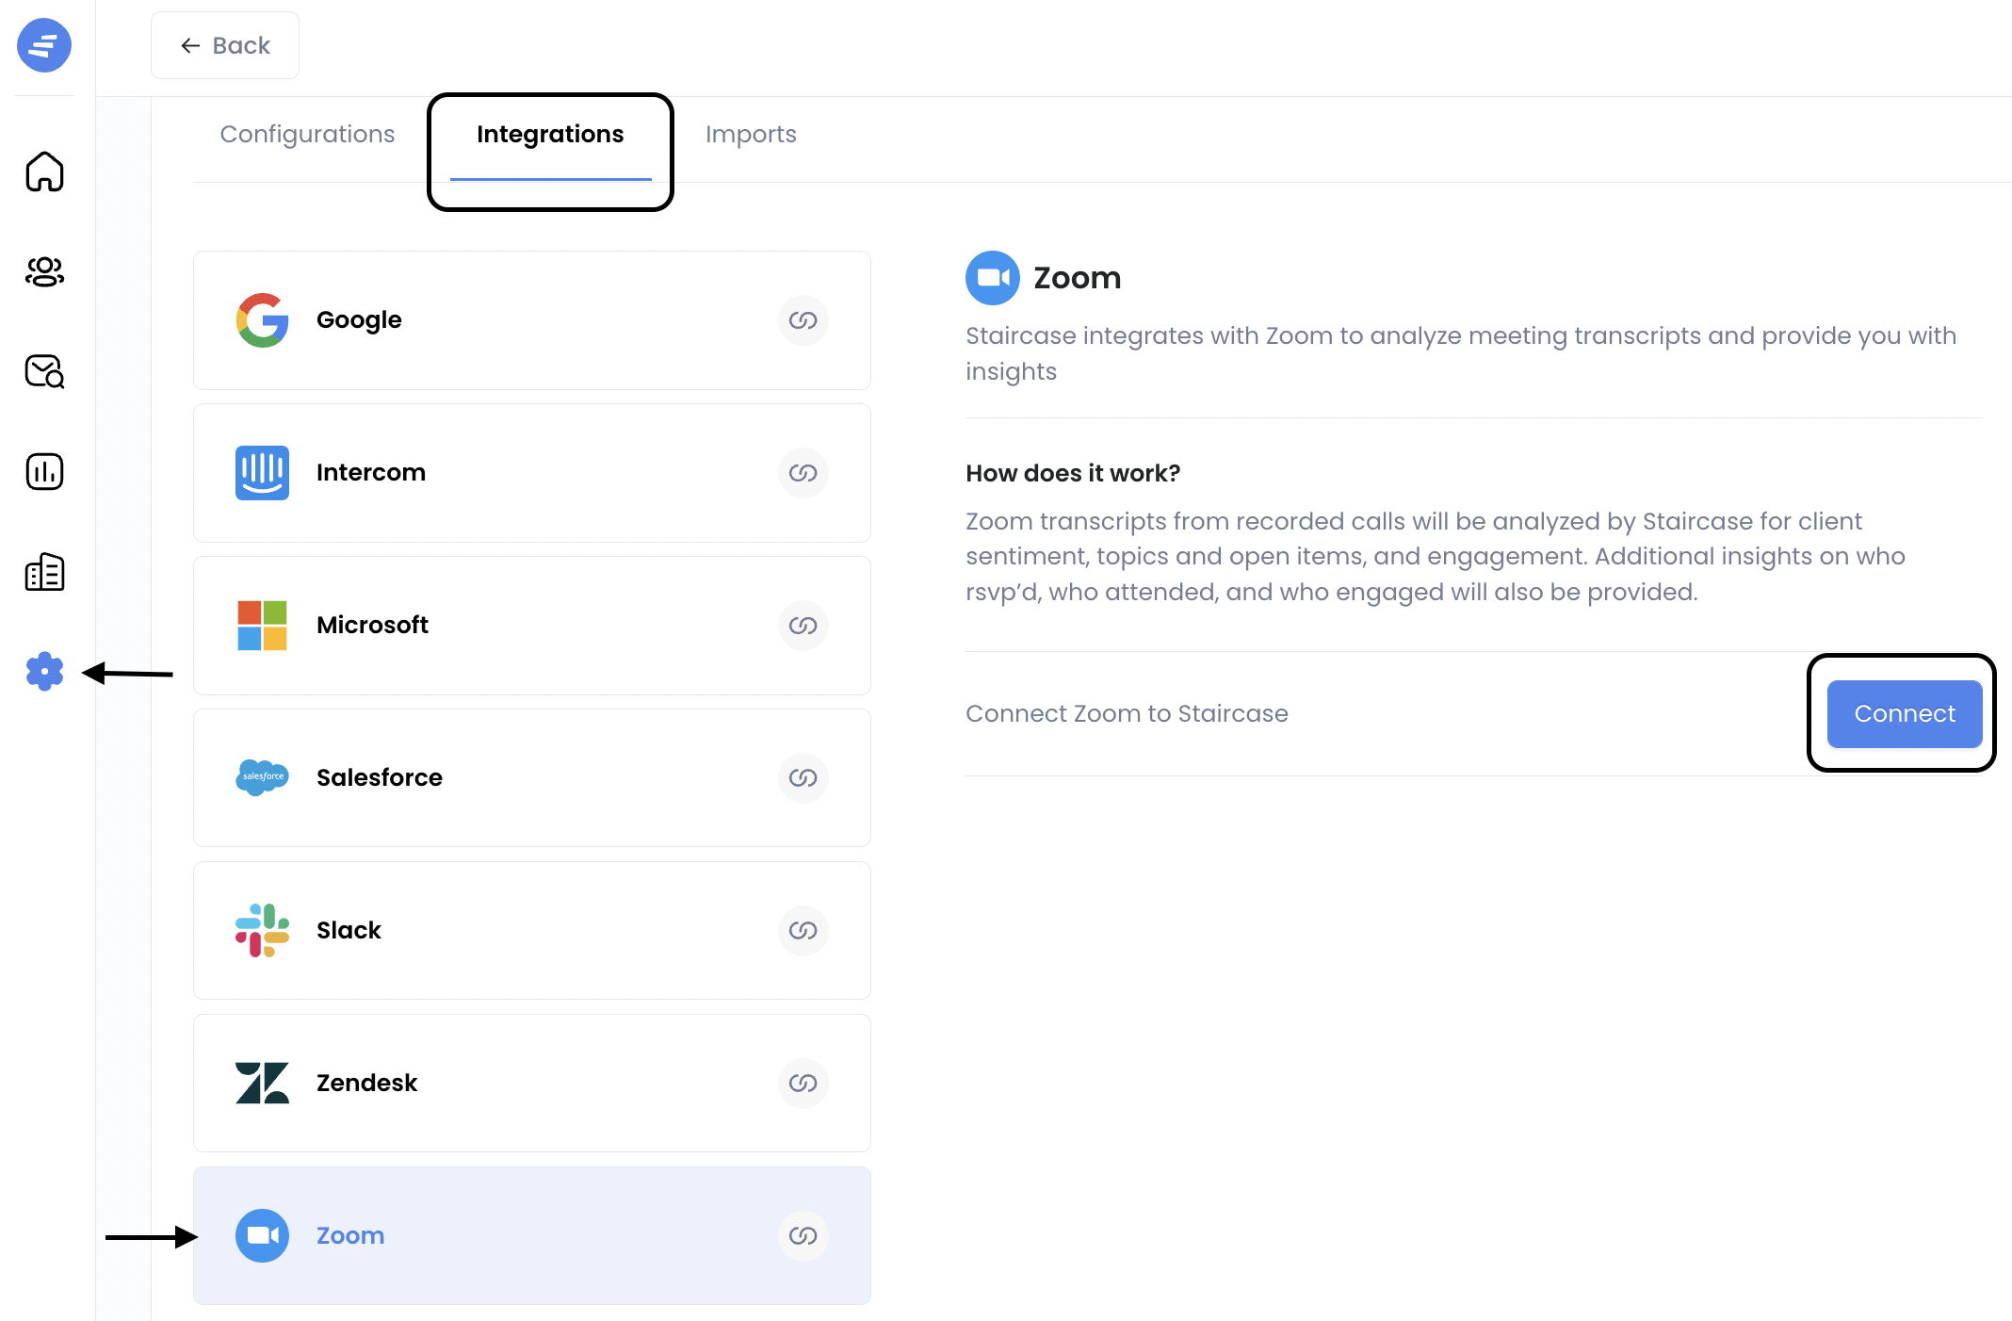Go back using the Back button
The height and width of the screenshot is (1321, 2012).
tap(225, 45)
